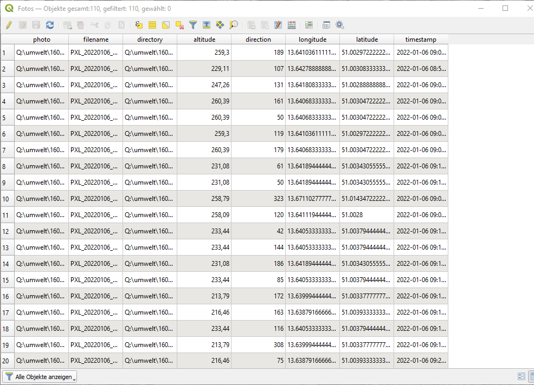The image size is (534, 385).
Task: Select all features in table
Action: pos(152,25)
